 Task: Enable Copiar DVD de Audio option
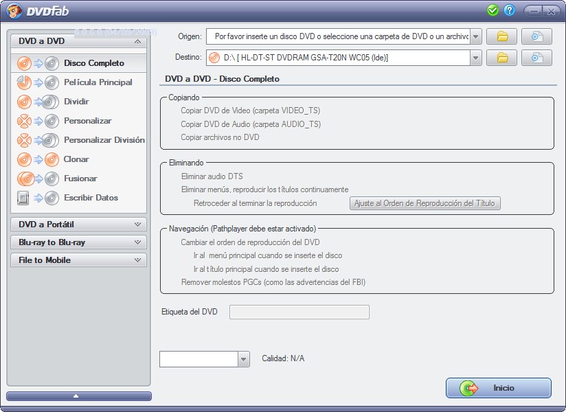[x=251, y=124]
